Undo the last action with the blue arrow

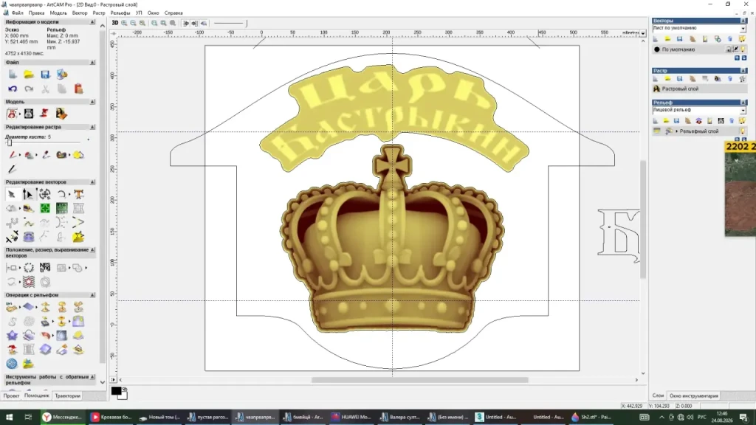click(13, 89)
